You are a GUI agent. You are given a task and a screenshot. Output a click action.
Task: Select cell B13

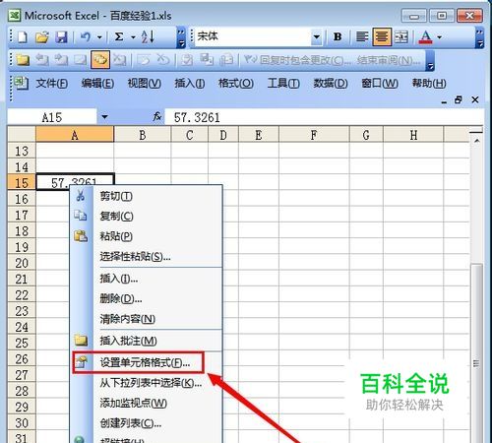[143, 151]
